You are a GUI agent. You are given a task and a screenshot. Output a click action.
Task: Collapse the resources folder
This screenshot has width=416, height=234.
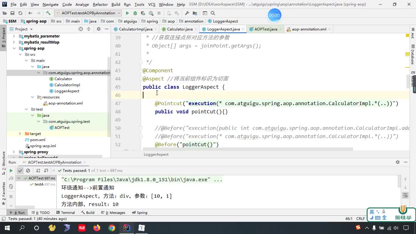point(32,97)
